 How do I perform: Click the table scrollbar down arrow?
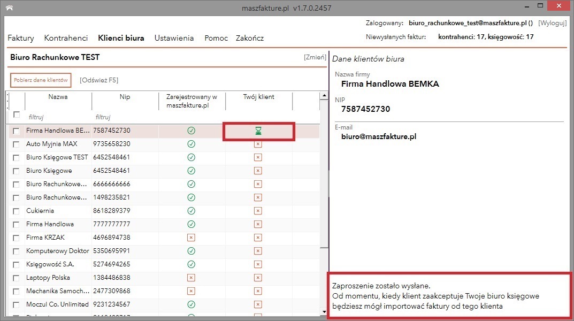[x=324, y=312]
